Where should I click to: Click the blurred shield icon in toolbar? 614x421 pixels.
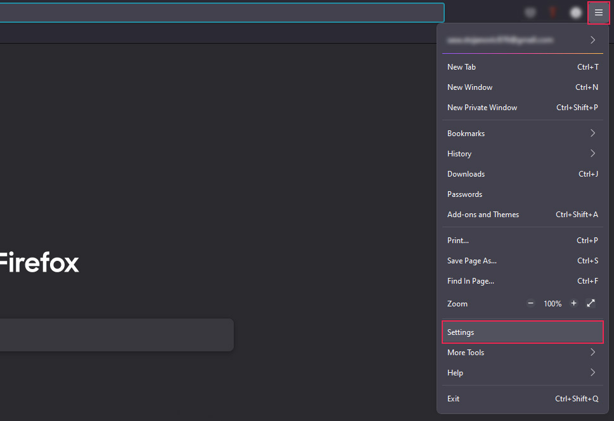[x=530, y=13]
